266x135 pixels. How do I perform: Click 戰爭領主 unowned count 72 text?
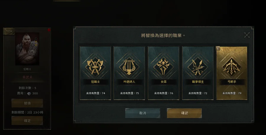198,93
